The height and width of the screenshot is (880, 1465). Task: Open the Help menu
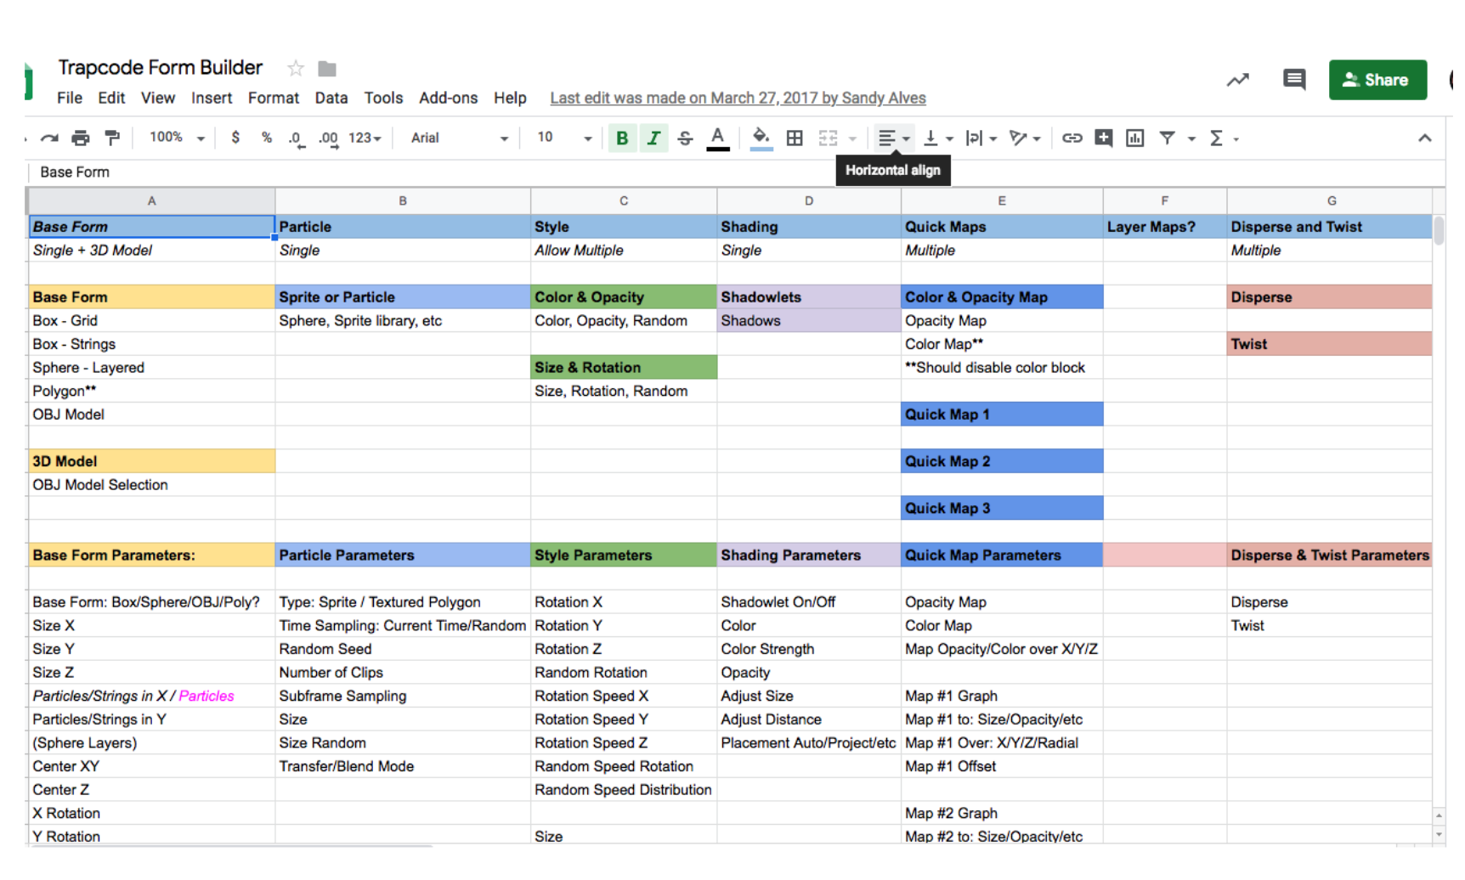pos(510,99)
